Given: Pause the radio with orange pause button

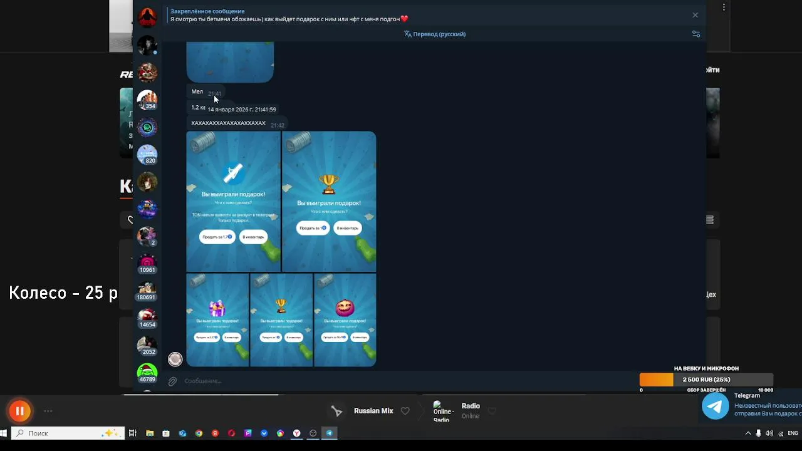Looking at the screenshot, I should point(19,411).
